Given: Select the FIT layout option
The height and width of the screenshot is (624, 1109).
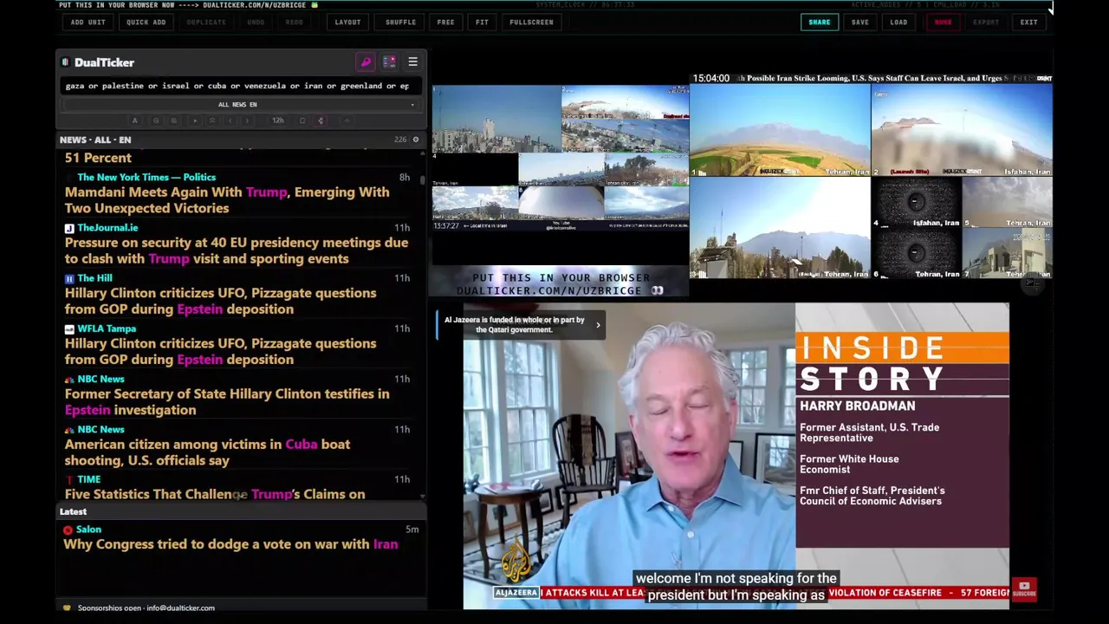Looking at the screenshot, I should point(482,23).
